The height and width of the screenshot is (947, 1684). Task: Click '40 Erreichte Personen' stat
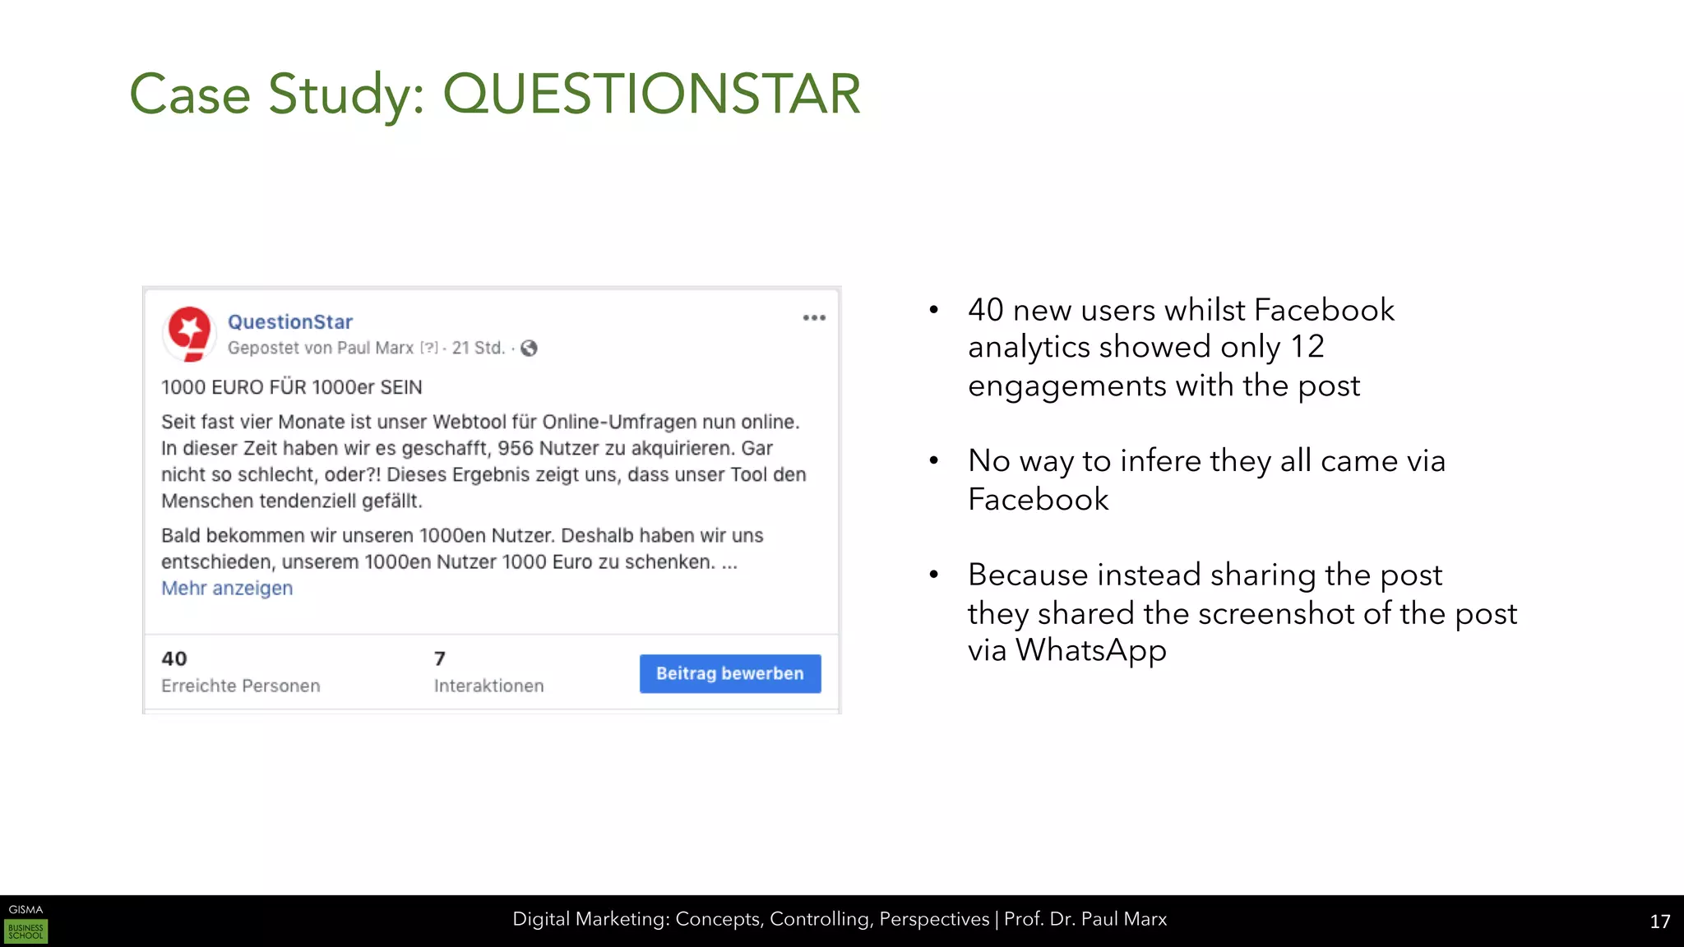coord(241,672)
